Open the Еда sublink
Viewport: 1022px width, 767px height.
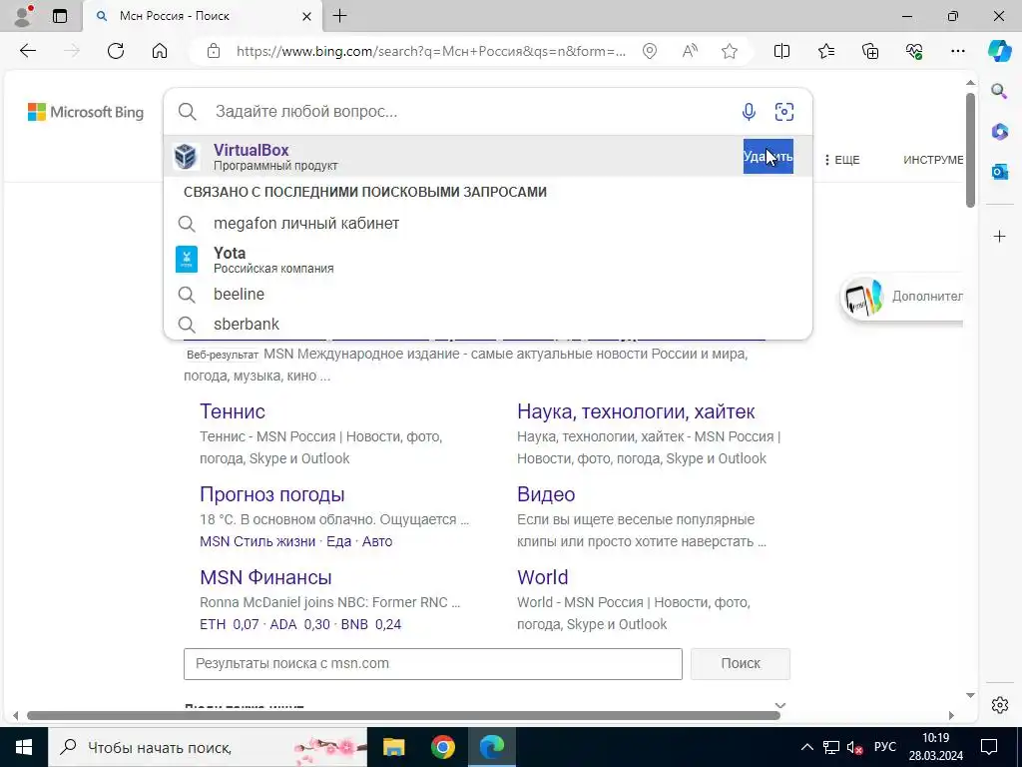click(339, 541)
